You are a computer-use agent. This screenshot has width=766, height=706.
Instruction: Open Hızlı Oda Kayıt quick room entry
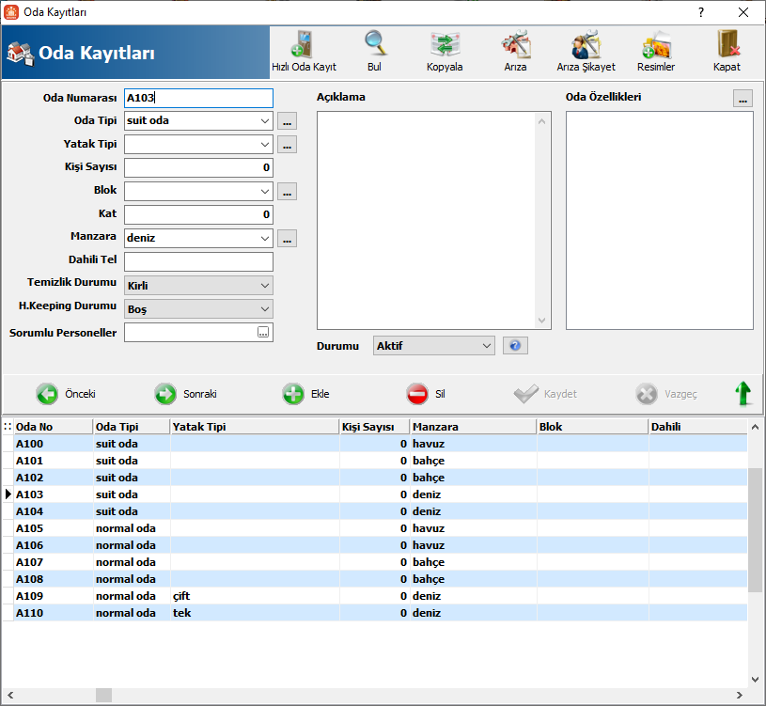[x=304, y=52]
